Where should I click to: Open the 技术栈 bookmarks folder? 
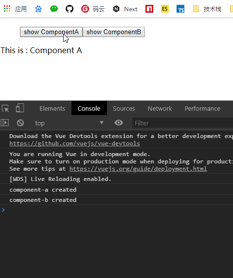207,9
